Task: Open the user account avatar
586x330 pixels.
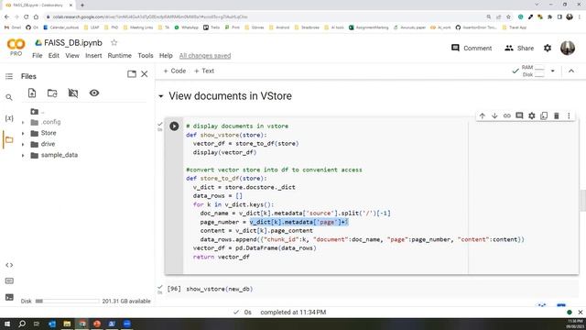Action: [568, 48]
